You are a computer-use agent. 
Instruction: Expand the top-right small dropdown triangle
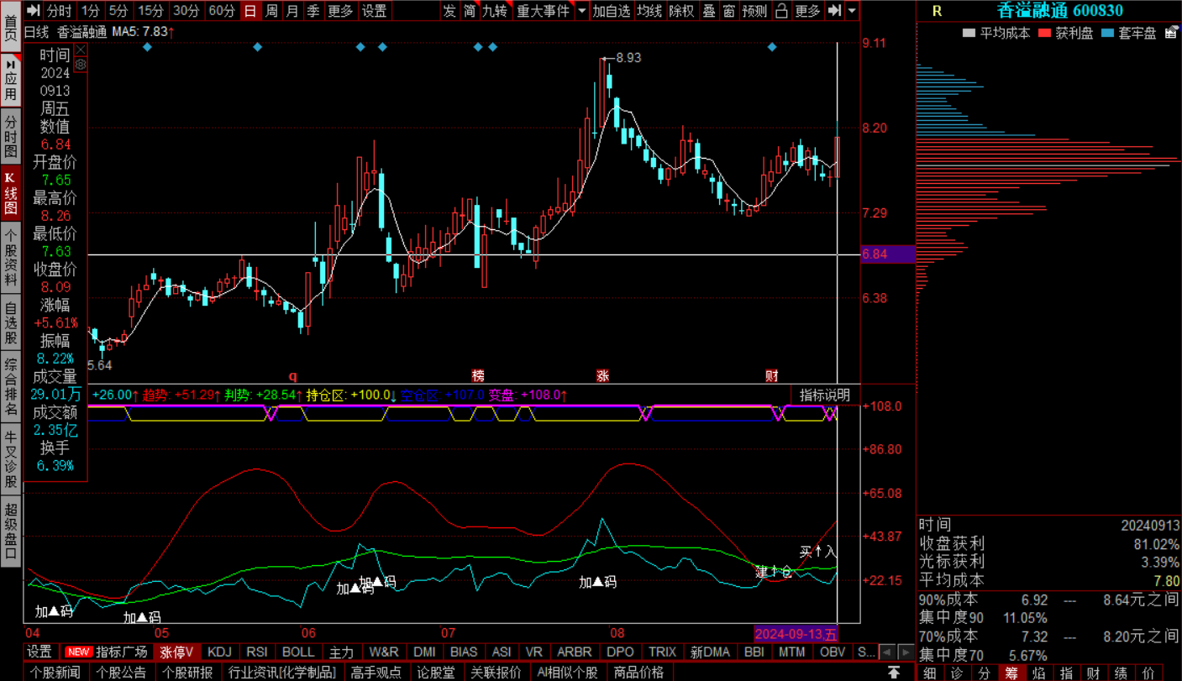click(852, 11)
